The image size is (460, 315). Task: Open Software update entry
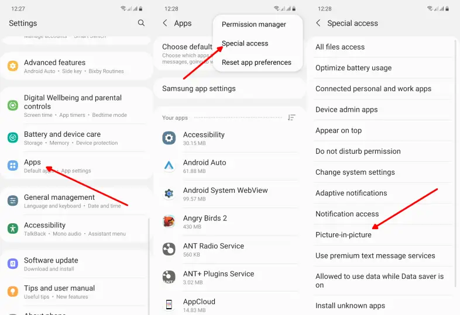click(76, 264)
